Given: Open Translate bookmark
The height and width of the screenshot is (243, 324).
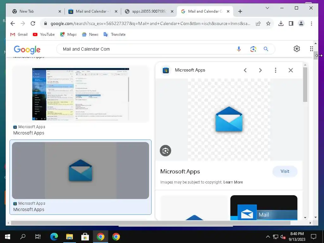Looking at the screenshot, I should click(x=115, y=34).
